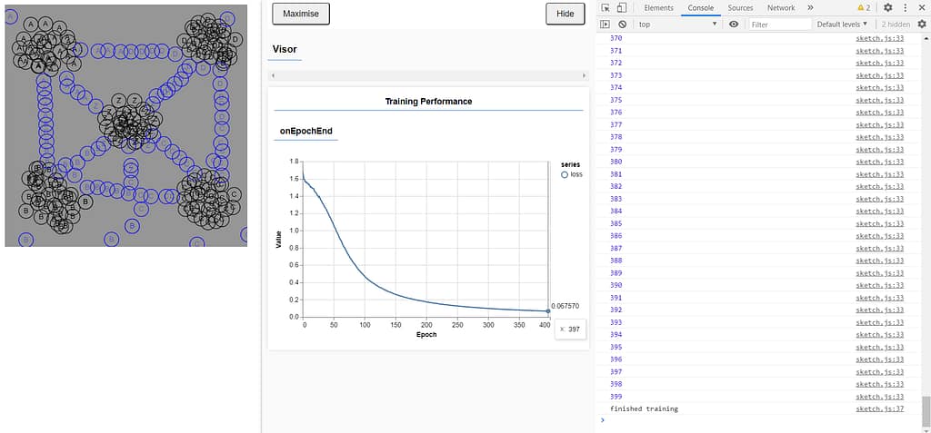The height and width of the screenshot is (433, 931).
Task: Expand the Default levels dropdown
Action: click(842, 25)
